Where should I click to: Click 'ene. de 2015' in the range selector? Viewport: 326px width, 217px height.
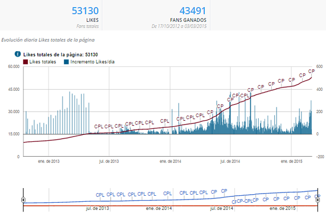(283, 208)
